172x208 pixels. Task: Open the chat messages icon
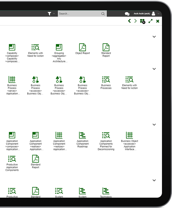pyautogui.click(x=127, y=14)
